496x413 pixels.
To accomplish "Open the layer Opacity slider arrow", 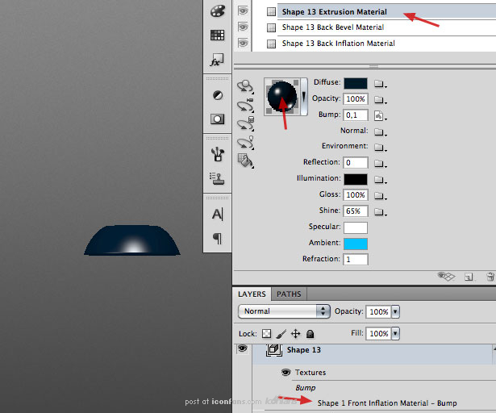I will 395,311.
